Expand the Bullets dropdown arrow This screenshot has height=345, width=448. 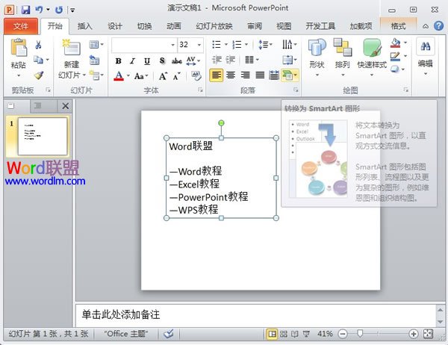pos(226,45)
